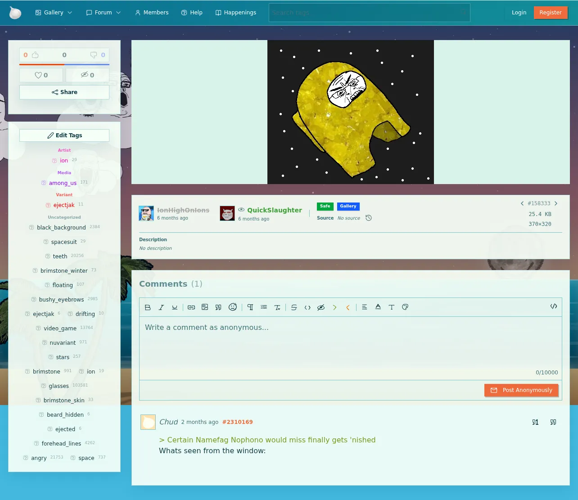Toggle italic formatting in comment editor
This screenshot has width=578, height=500.
(161, 307)
